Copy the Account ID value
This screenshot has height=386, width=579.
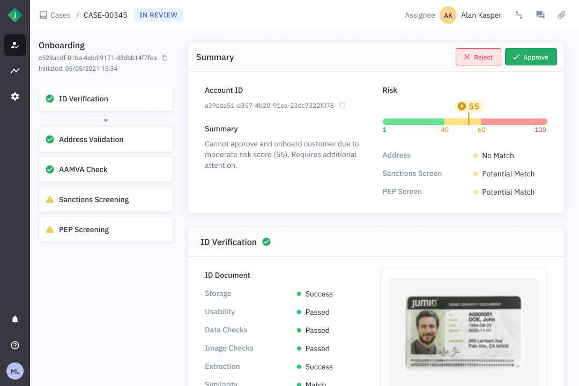(x=342, y=106)
